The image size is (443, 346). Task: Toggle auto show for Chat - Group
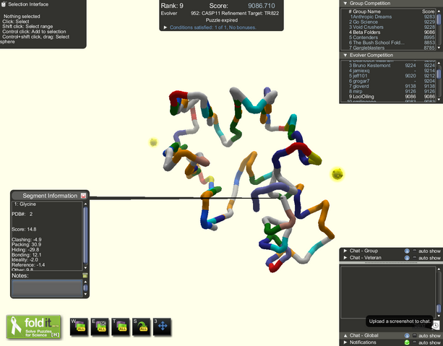click(x=415, y=251)
